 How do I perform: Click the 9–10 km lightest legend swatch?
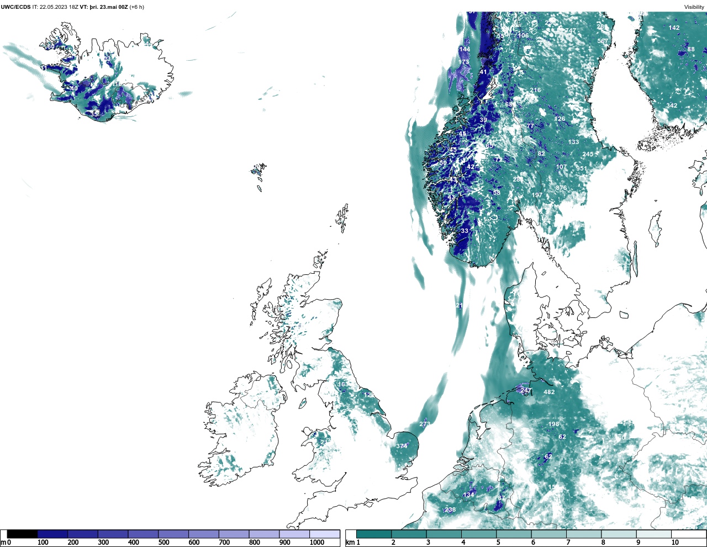tap(655, 534)
